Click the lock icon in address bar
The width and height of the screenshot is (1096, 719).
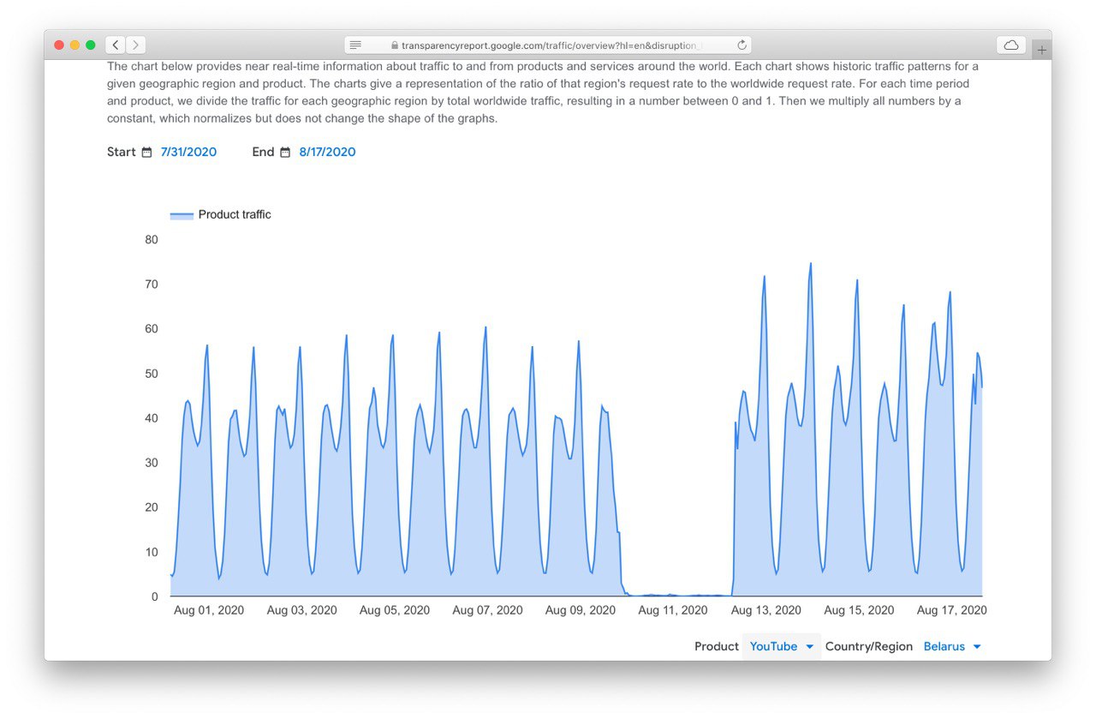click(394, 45)
